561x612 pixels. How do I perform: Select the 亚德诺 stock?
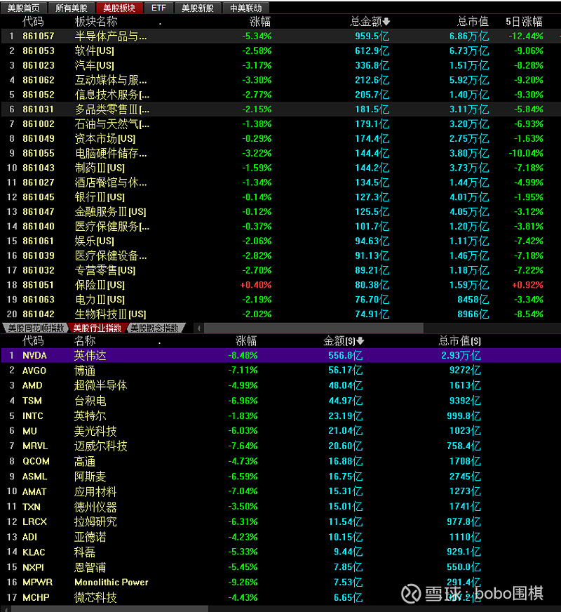[90, 537]
